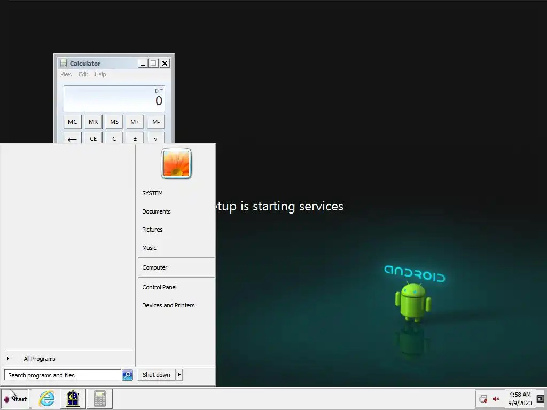Viewport: 547px width, 410px height.
Task: Open the Shut down options arrow
Action: [179, 375]
